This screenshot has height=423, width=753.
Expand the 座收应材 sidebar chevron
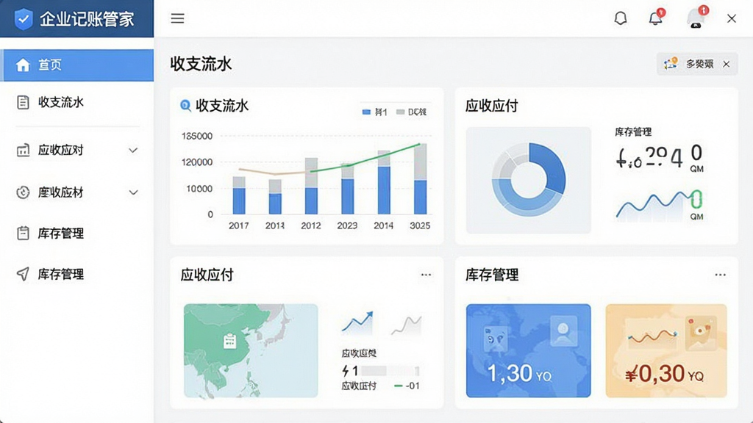[133, 192]
